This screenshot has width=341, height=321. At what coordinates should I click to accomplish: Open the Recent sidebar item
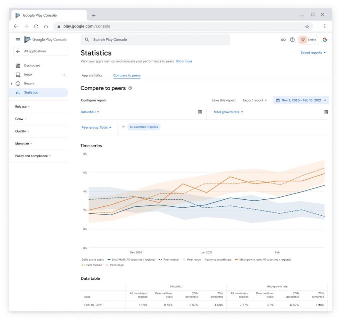(x=29, y=84)
